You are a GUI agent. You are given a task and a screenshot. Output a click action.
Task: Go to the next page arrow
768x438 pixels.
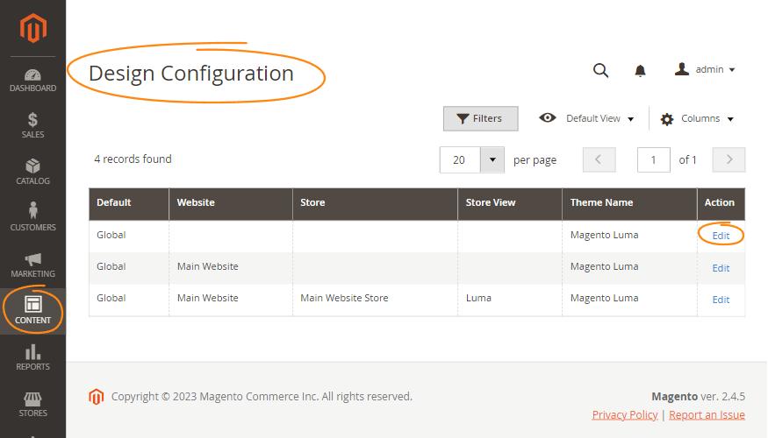[729, 159]
